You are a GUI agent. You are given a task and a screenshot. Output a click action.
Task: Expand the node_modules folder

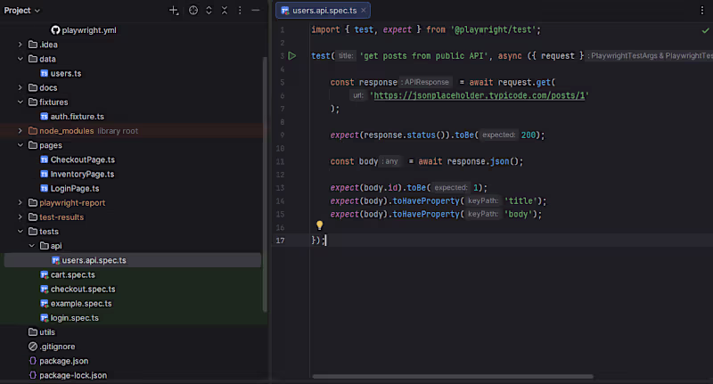[20, 131]
